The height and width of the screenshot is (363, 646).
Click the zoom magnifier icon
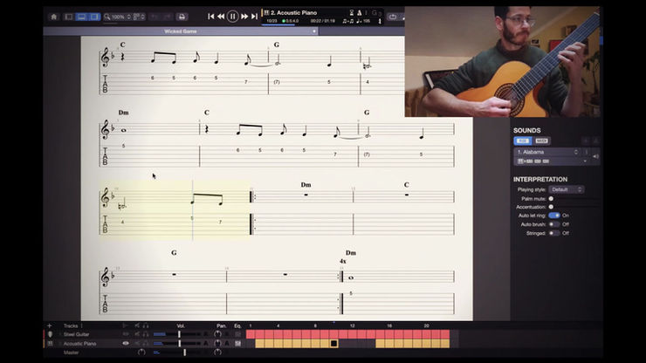[x=107, y=17]
